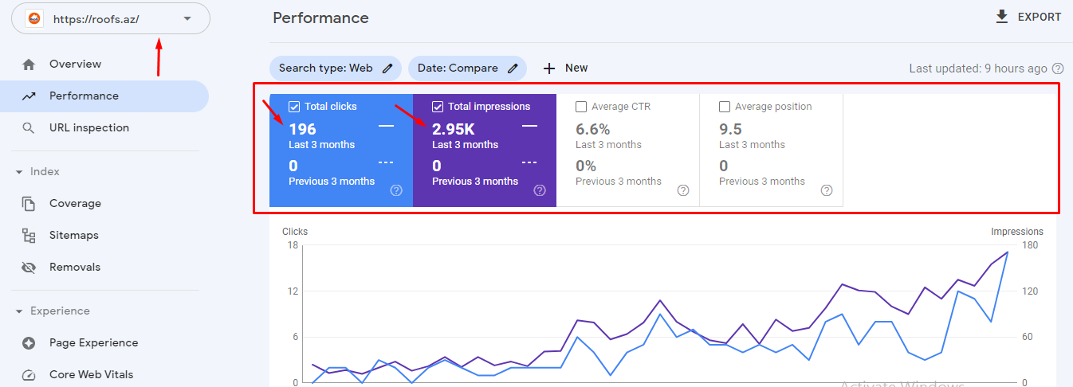This screenshot has height=387, width=1073.
Task: Open the Removals page
Action: 74,267
